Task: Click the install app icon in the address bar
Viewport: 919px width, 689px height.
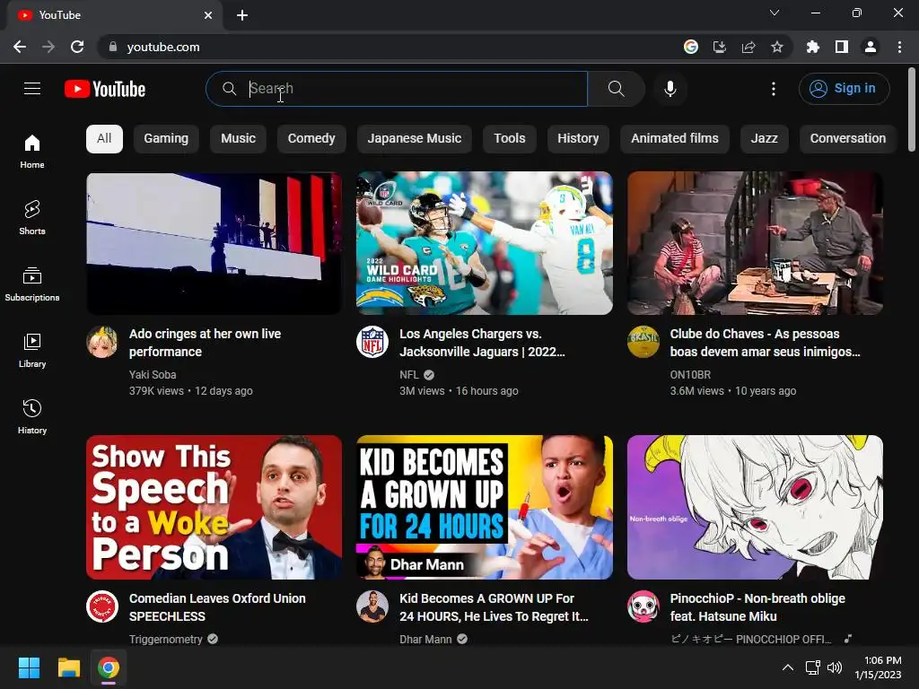Action: pyautogui.click(x=720, y=47)
